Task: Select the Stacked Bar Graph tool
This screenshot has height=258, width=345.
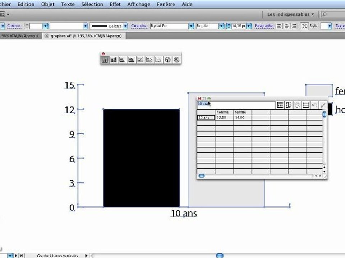Action: tap(132, 60)
